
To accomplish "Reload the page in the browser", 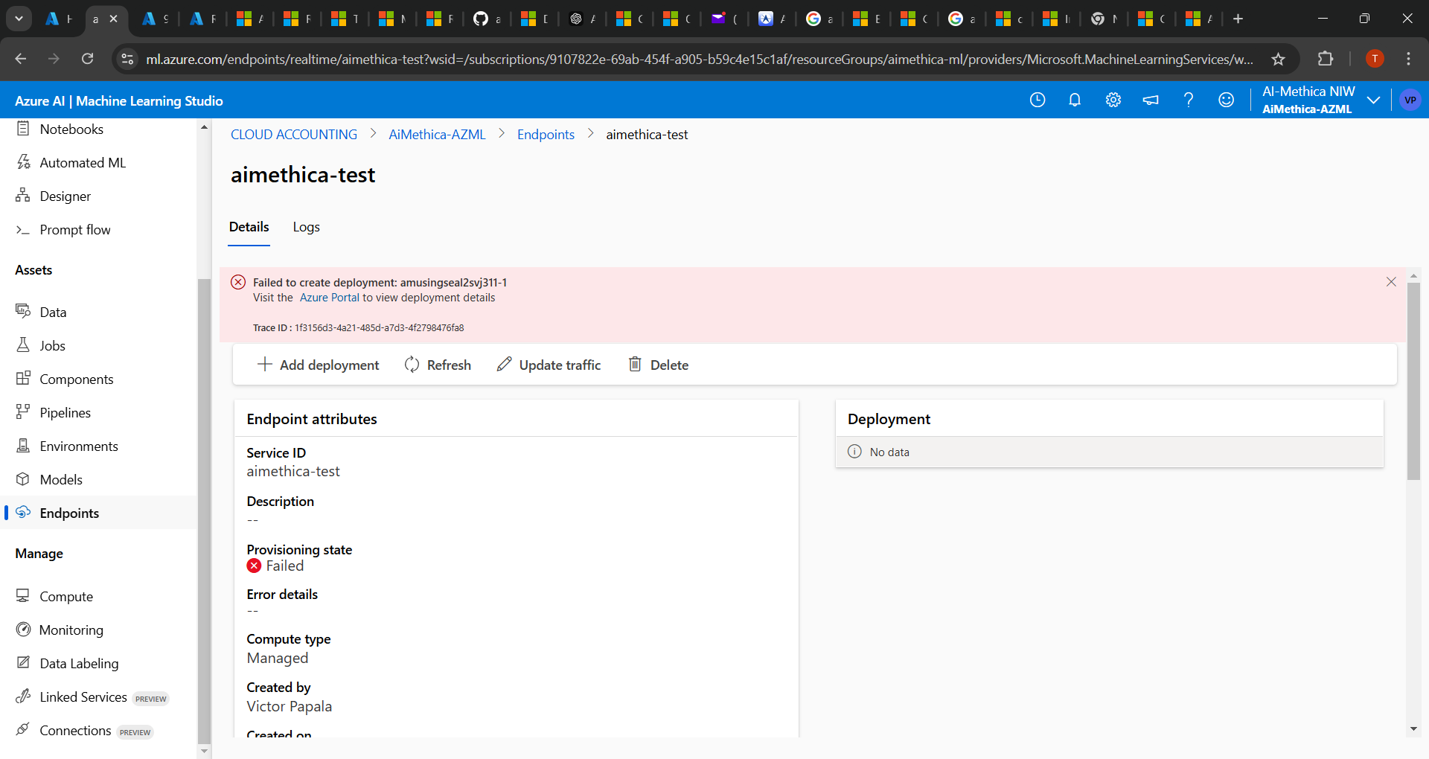I will click(x=87, y=59).
